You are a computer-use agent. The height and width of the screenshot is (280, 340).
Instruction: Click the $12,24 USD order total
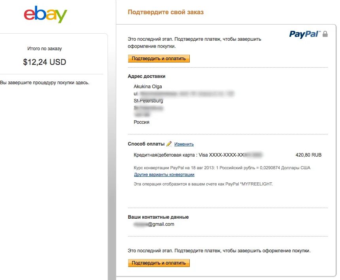click(x=44, y=62)
